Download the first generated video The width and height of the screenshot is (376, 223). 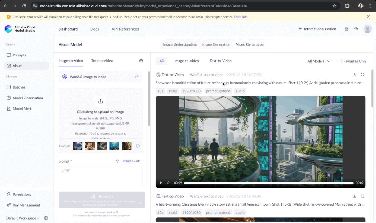click(354, 75)
